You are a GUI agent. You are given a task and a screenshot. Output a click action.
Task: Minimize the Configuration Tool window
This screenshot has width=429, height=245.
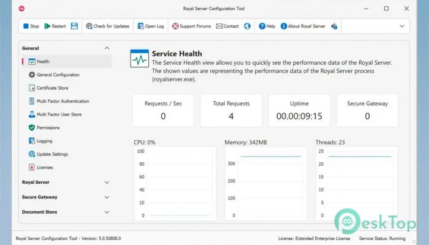(366, 9)
